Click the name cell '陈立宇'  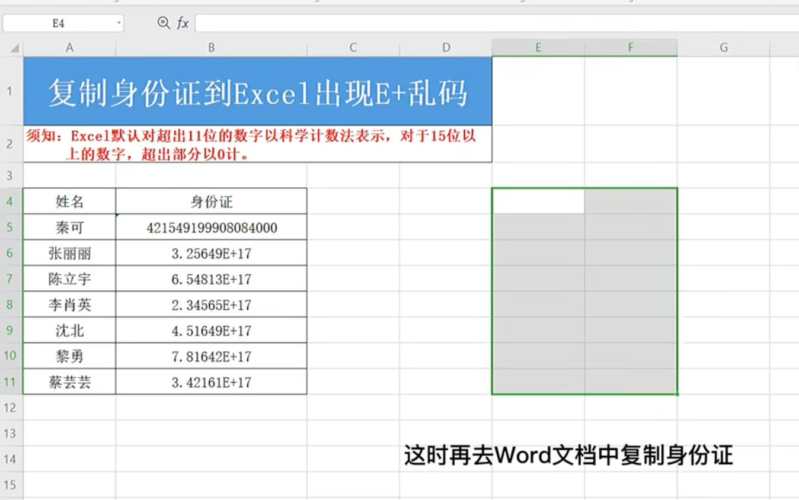pos(69,279)
